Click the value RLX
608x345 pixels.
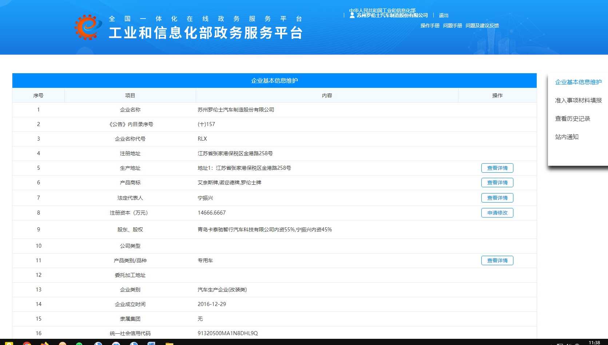(202, 139)
